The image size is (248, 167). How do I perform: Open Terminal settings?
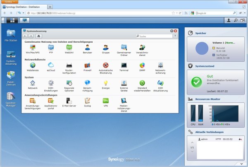pos(124,67)
